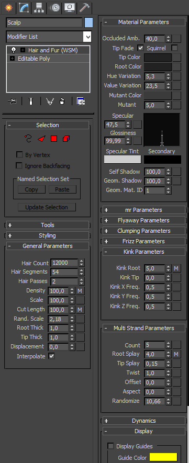
Task: Open the Utilities hammer tab
Action: point(84,7)
